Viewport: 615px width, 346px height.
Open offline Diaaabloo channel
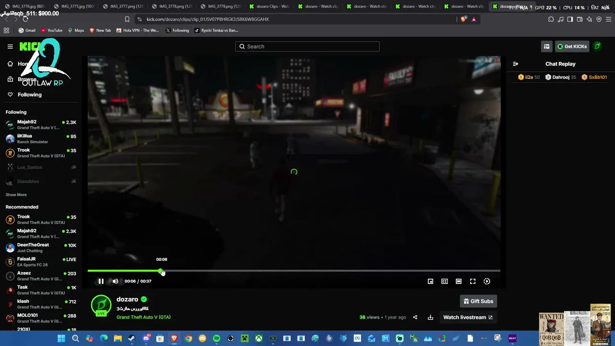point(41,181)
